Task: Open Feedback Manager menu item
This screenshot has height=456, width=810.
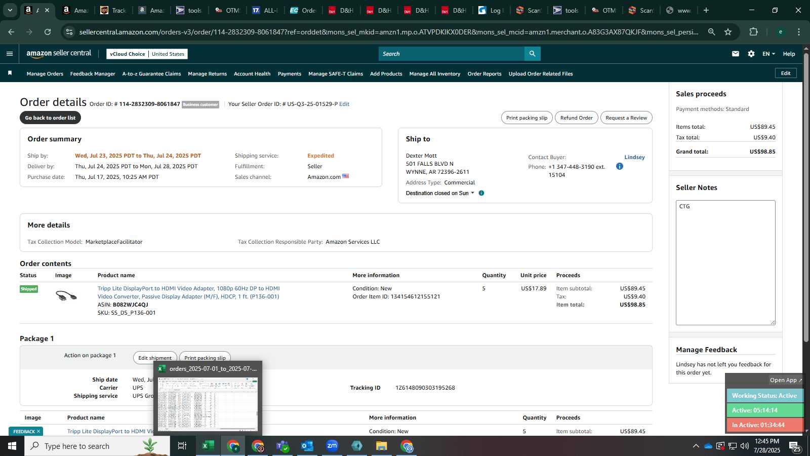Action: point(93,74)
